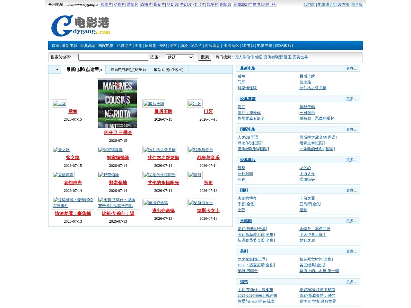Click the red 比莉·艾莉什：温 title
Image resolution: width=411 pixels, height=308 pixels.
[x=118, y=213]
